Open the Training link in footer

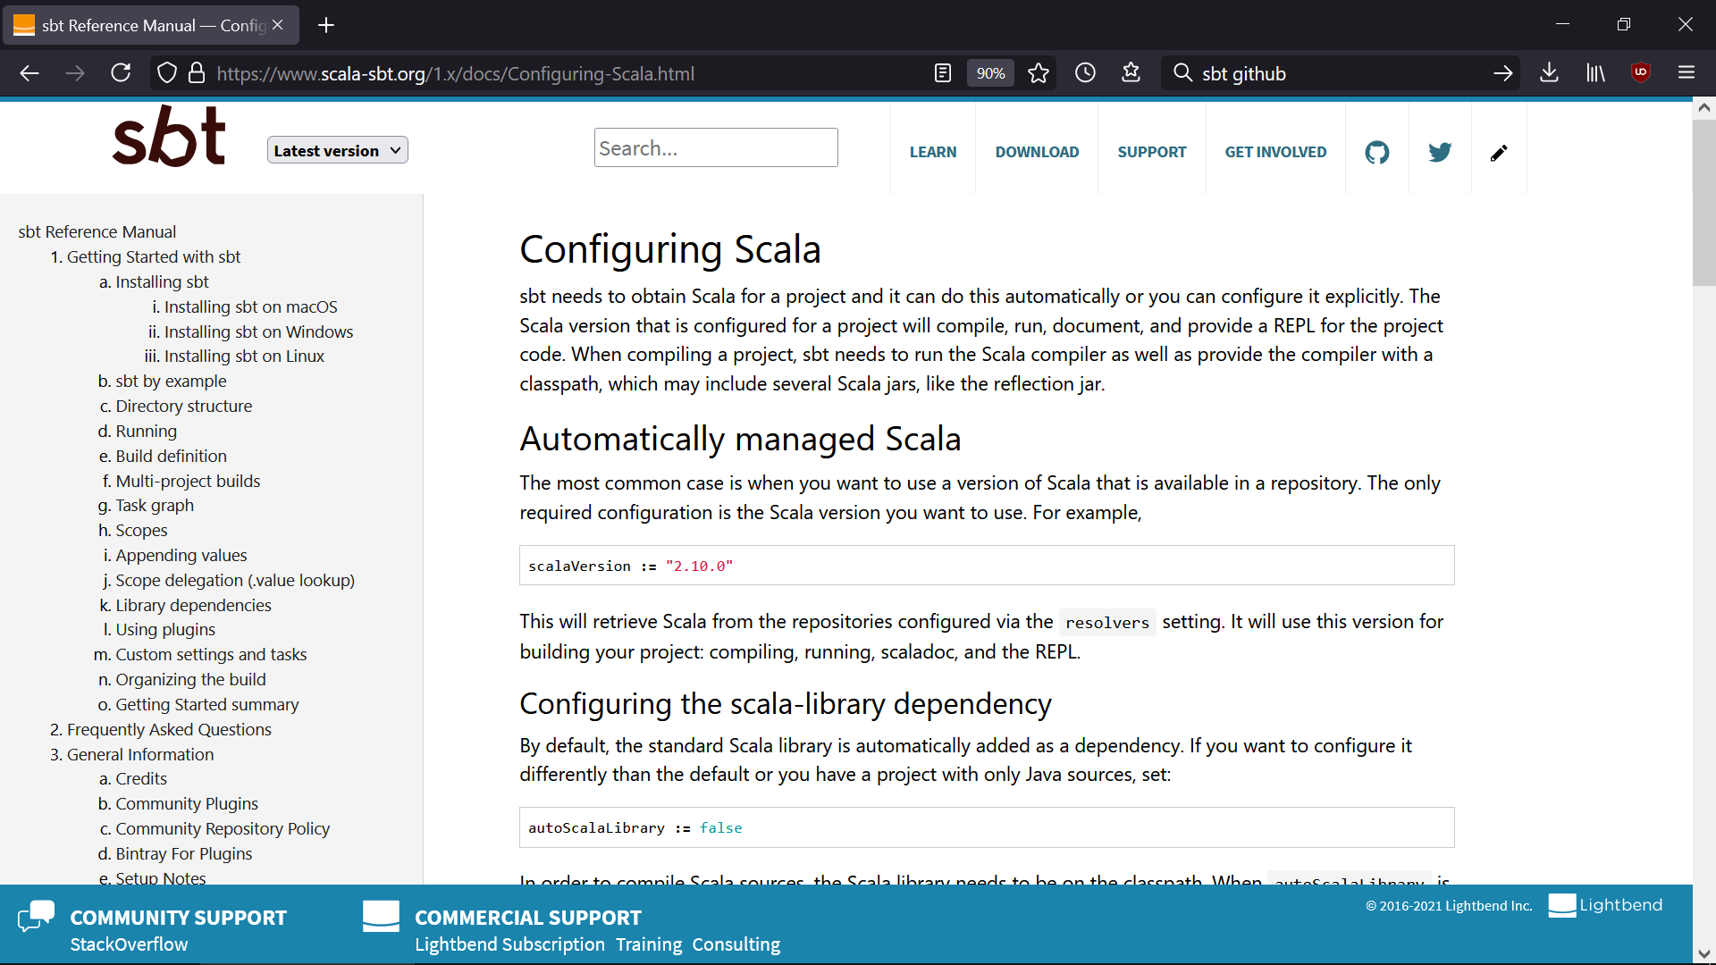[648, 944]
